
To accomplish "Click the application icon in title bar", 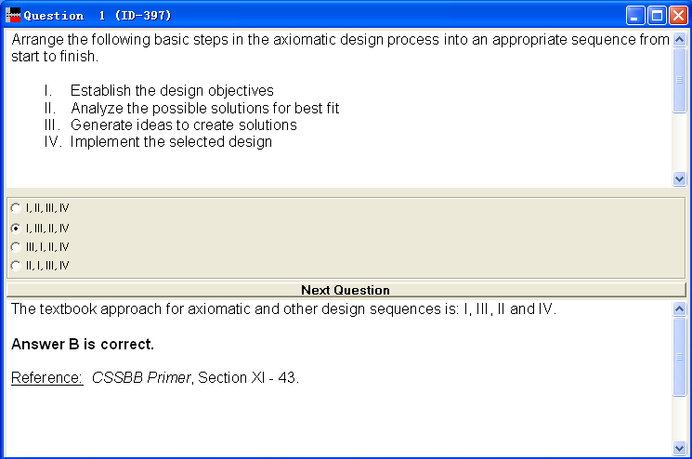I will [13, 15].
